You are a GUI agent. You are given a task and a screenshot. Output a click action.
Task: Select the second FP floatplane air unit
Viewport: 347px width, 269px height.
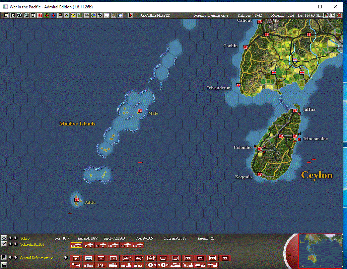[x=101, y=245]
